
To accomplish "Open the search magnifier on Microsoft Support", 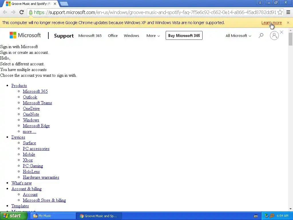I will pyautogui.click(x=261, y=35).
